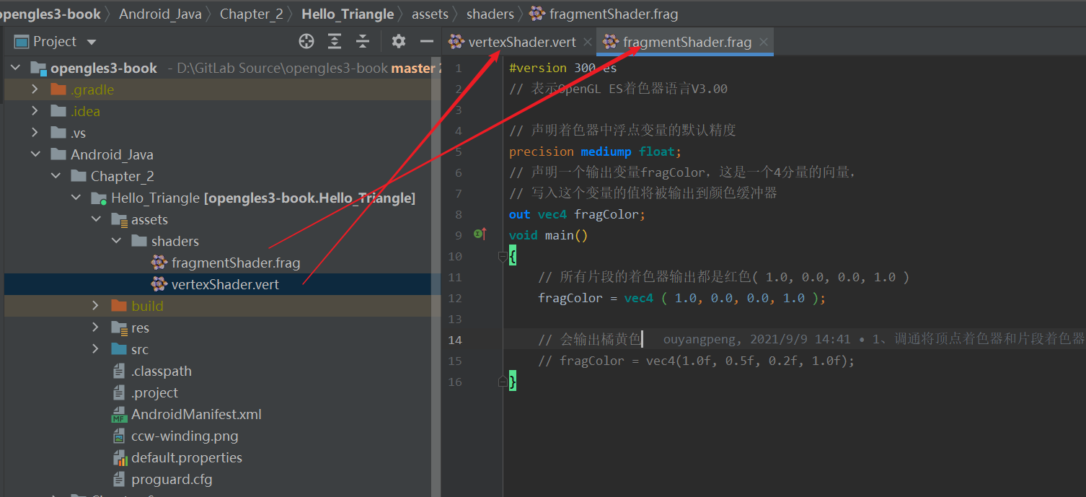
Task: Fold the main function at line 10
Action: [503, 255]
